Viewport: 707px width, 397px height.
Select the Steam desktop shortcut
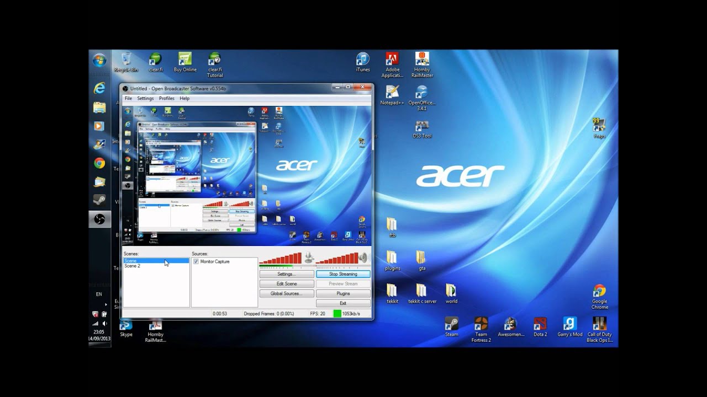point(451,327)
